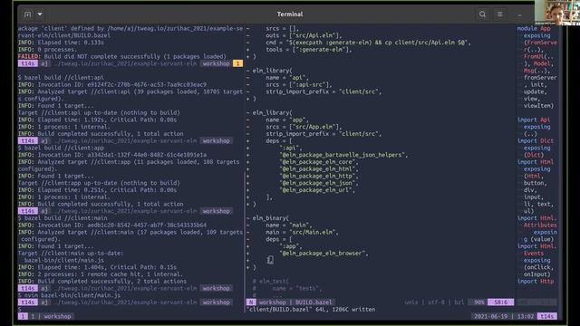Viewport: 580px width, 326px height.
Task: Click '2 processes: 1 remote cache hit' line
Action: (x=101, y=274)
